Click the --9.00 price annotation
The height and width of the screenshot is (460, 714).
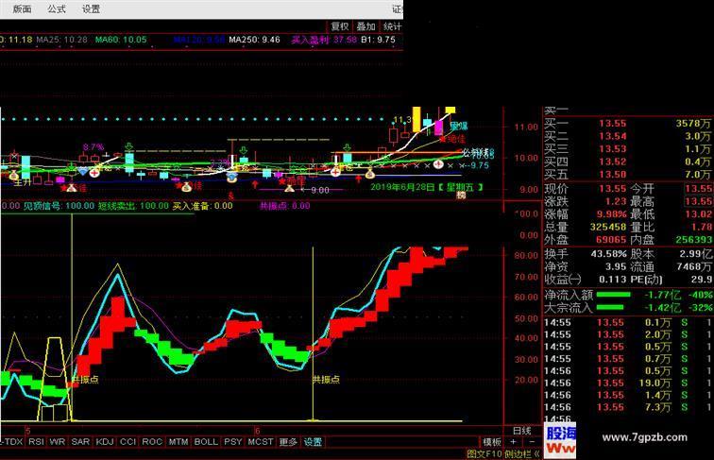tap(316, 191)
